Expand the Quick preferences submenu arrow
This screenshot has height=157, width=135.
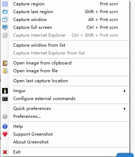click(124, 109)
